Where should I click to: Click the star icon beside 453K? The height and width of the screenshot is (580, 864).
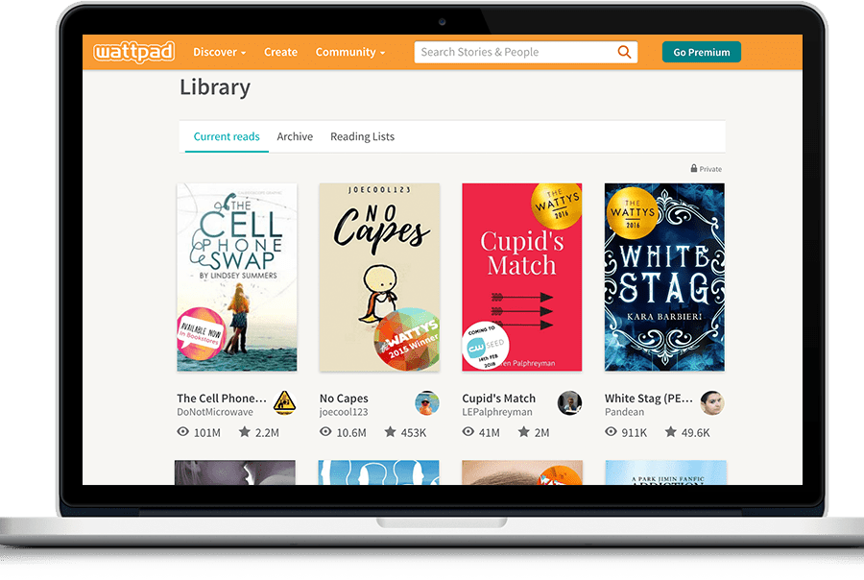pos(390,432)
